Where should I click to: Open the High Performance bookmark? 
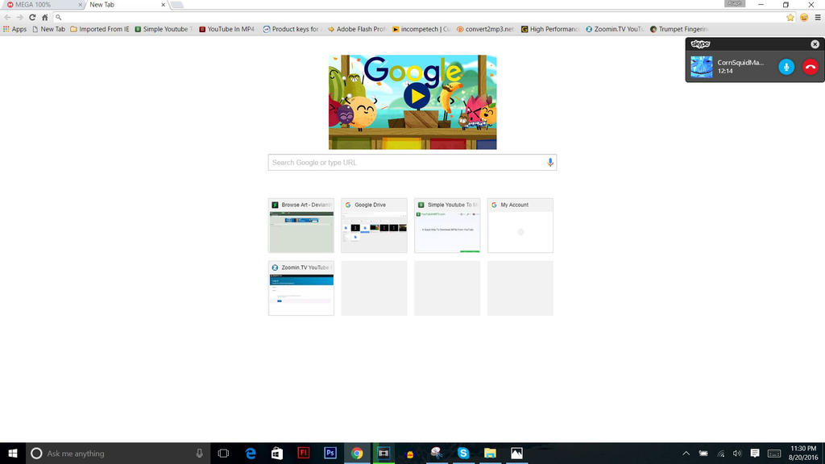coord(549,30)
